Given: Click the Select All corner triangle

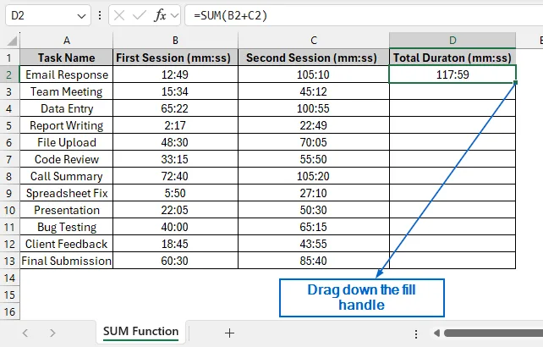Looking at the screenshot, I should tap(12, 41).
